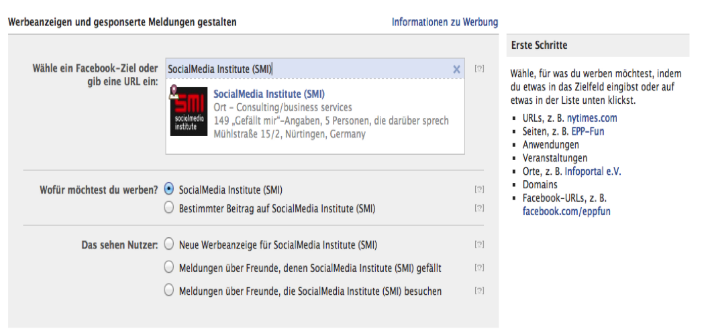The image size is (712, 335).
Task: Click the 'Das sehen Nutzer:' label
Action: (x=119, y=245)
